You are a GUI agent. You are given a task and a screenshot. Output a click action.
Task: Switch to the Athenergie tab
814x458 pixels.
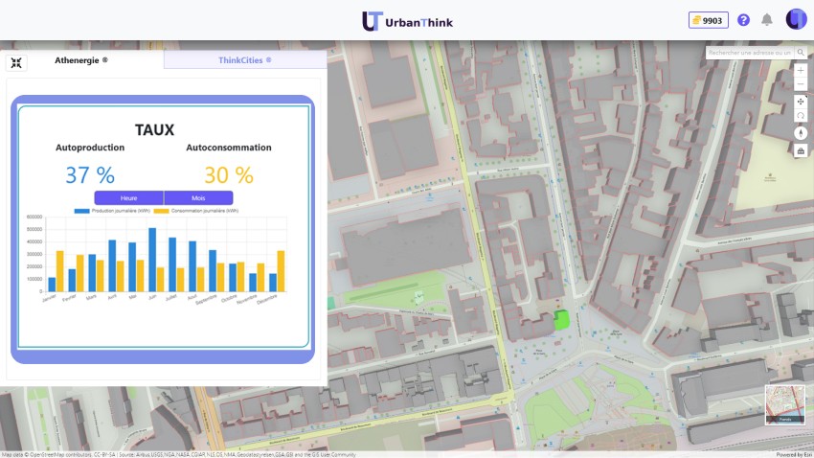(x=81, y=60)
